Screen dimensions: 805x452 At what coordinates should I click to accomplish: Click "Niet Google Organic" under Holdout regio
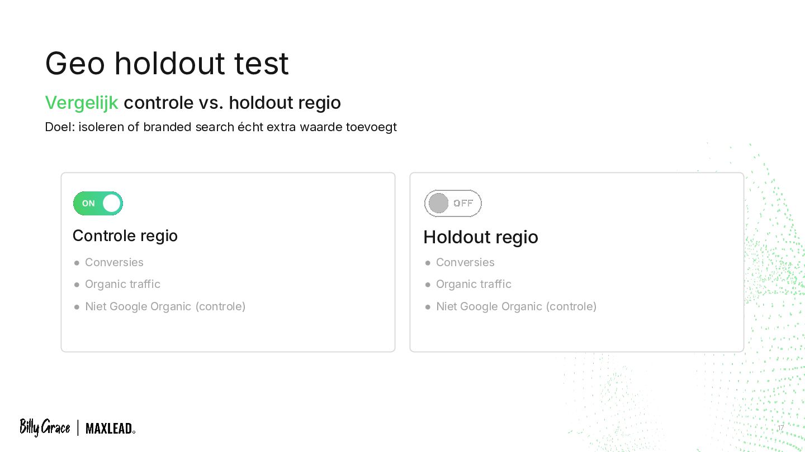click(x=516, y=306)
